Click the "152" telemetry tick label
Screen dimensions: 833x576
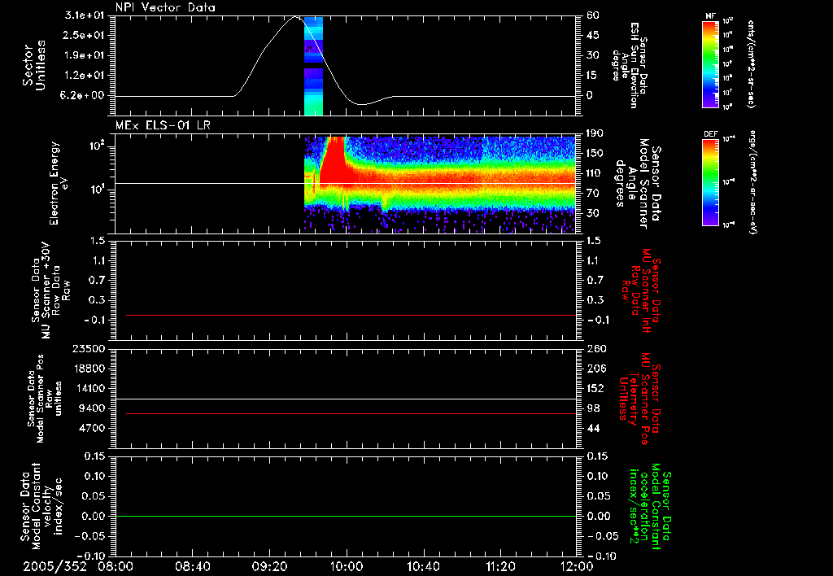coord(595,388)
